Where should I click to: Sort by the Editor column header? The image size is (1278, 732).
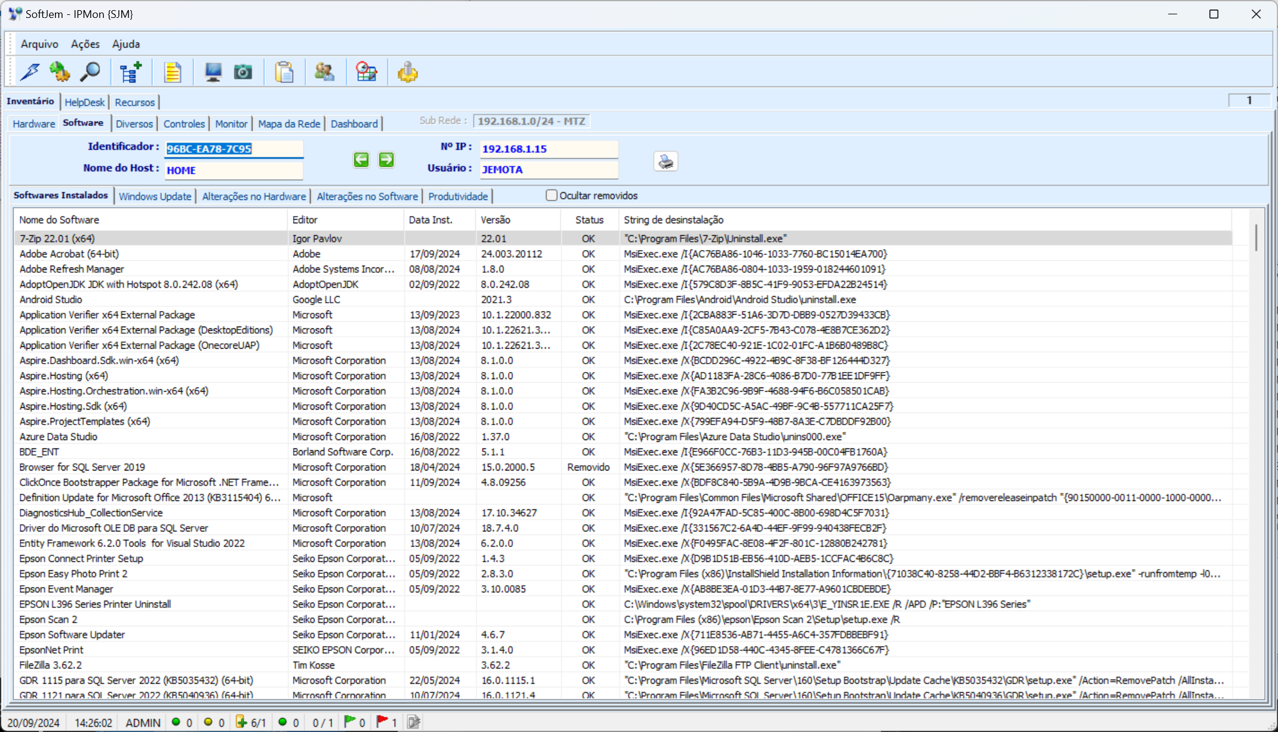(346, 220)
